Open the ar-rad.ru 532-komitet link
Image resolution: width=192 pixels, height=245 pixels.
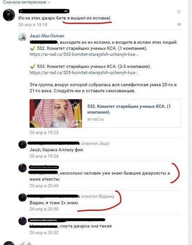[84, 54]
